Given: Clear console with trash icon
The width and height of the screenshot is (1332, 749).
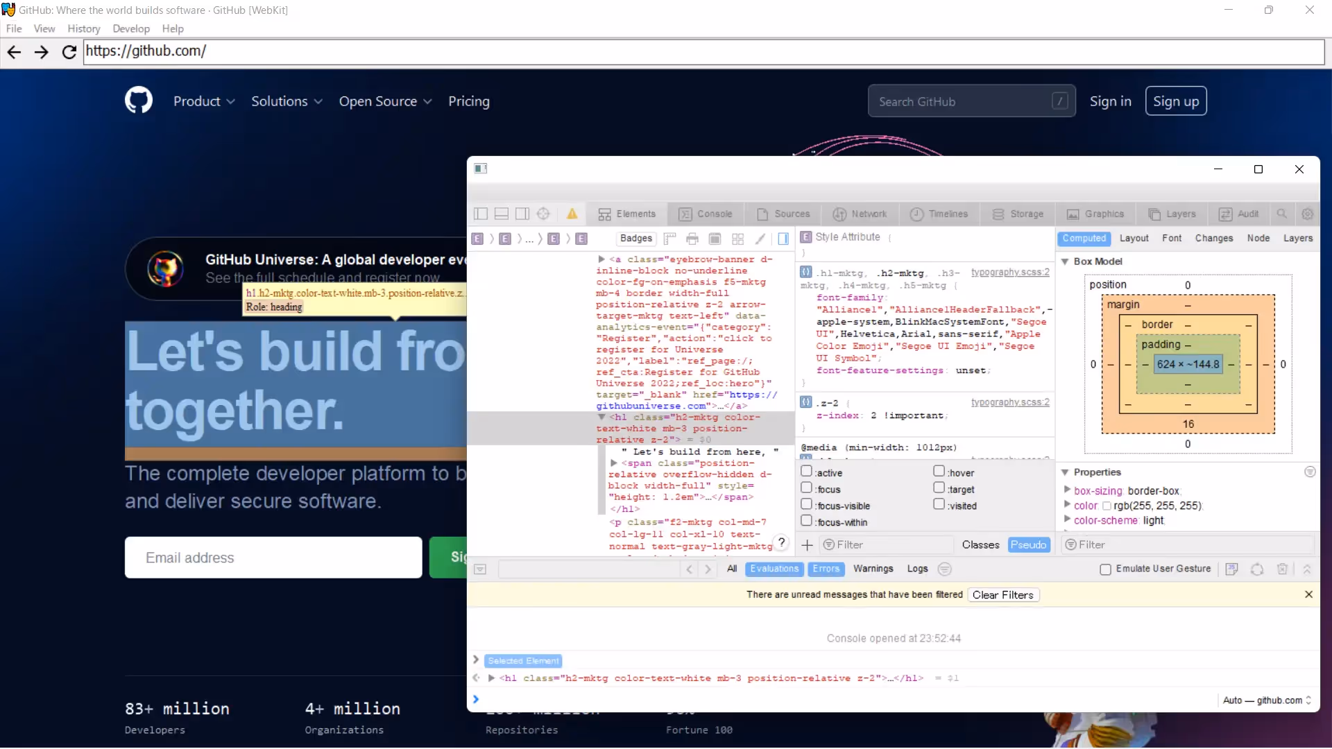Looking at the screenshot, I should click(1282, 569).
